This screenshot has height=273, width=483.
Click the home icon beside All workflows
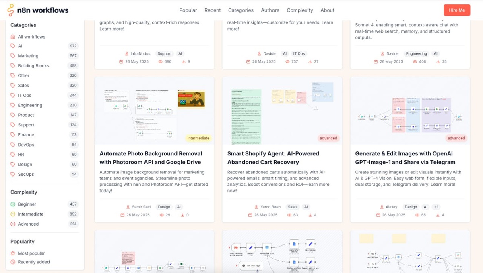click(x=13, y=37)
